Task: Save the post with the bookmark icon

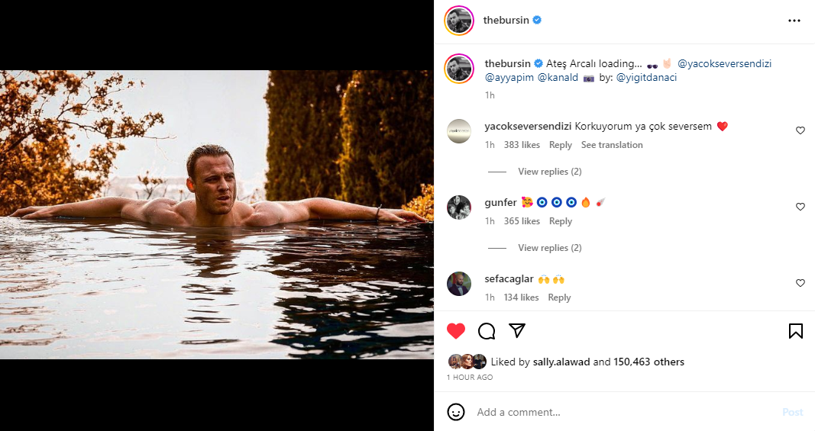Action: pyautogui.click(x=795, y=331)
